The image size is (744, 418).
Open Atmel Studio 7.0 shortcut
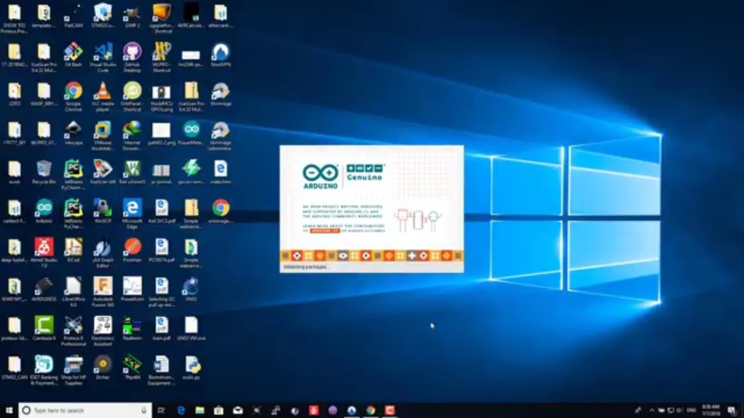coord(44,253)
